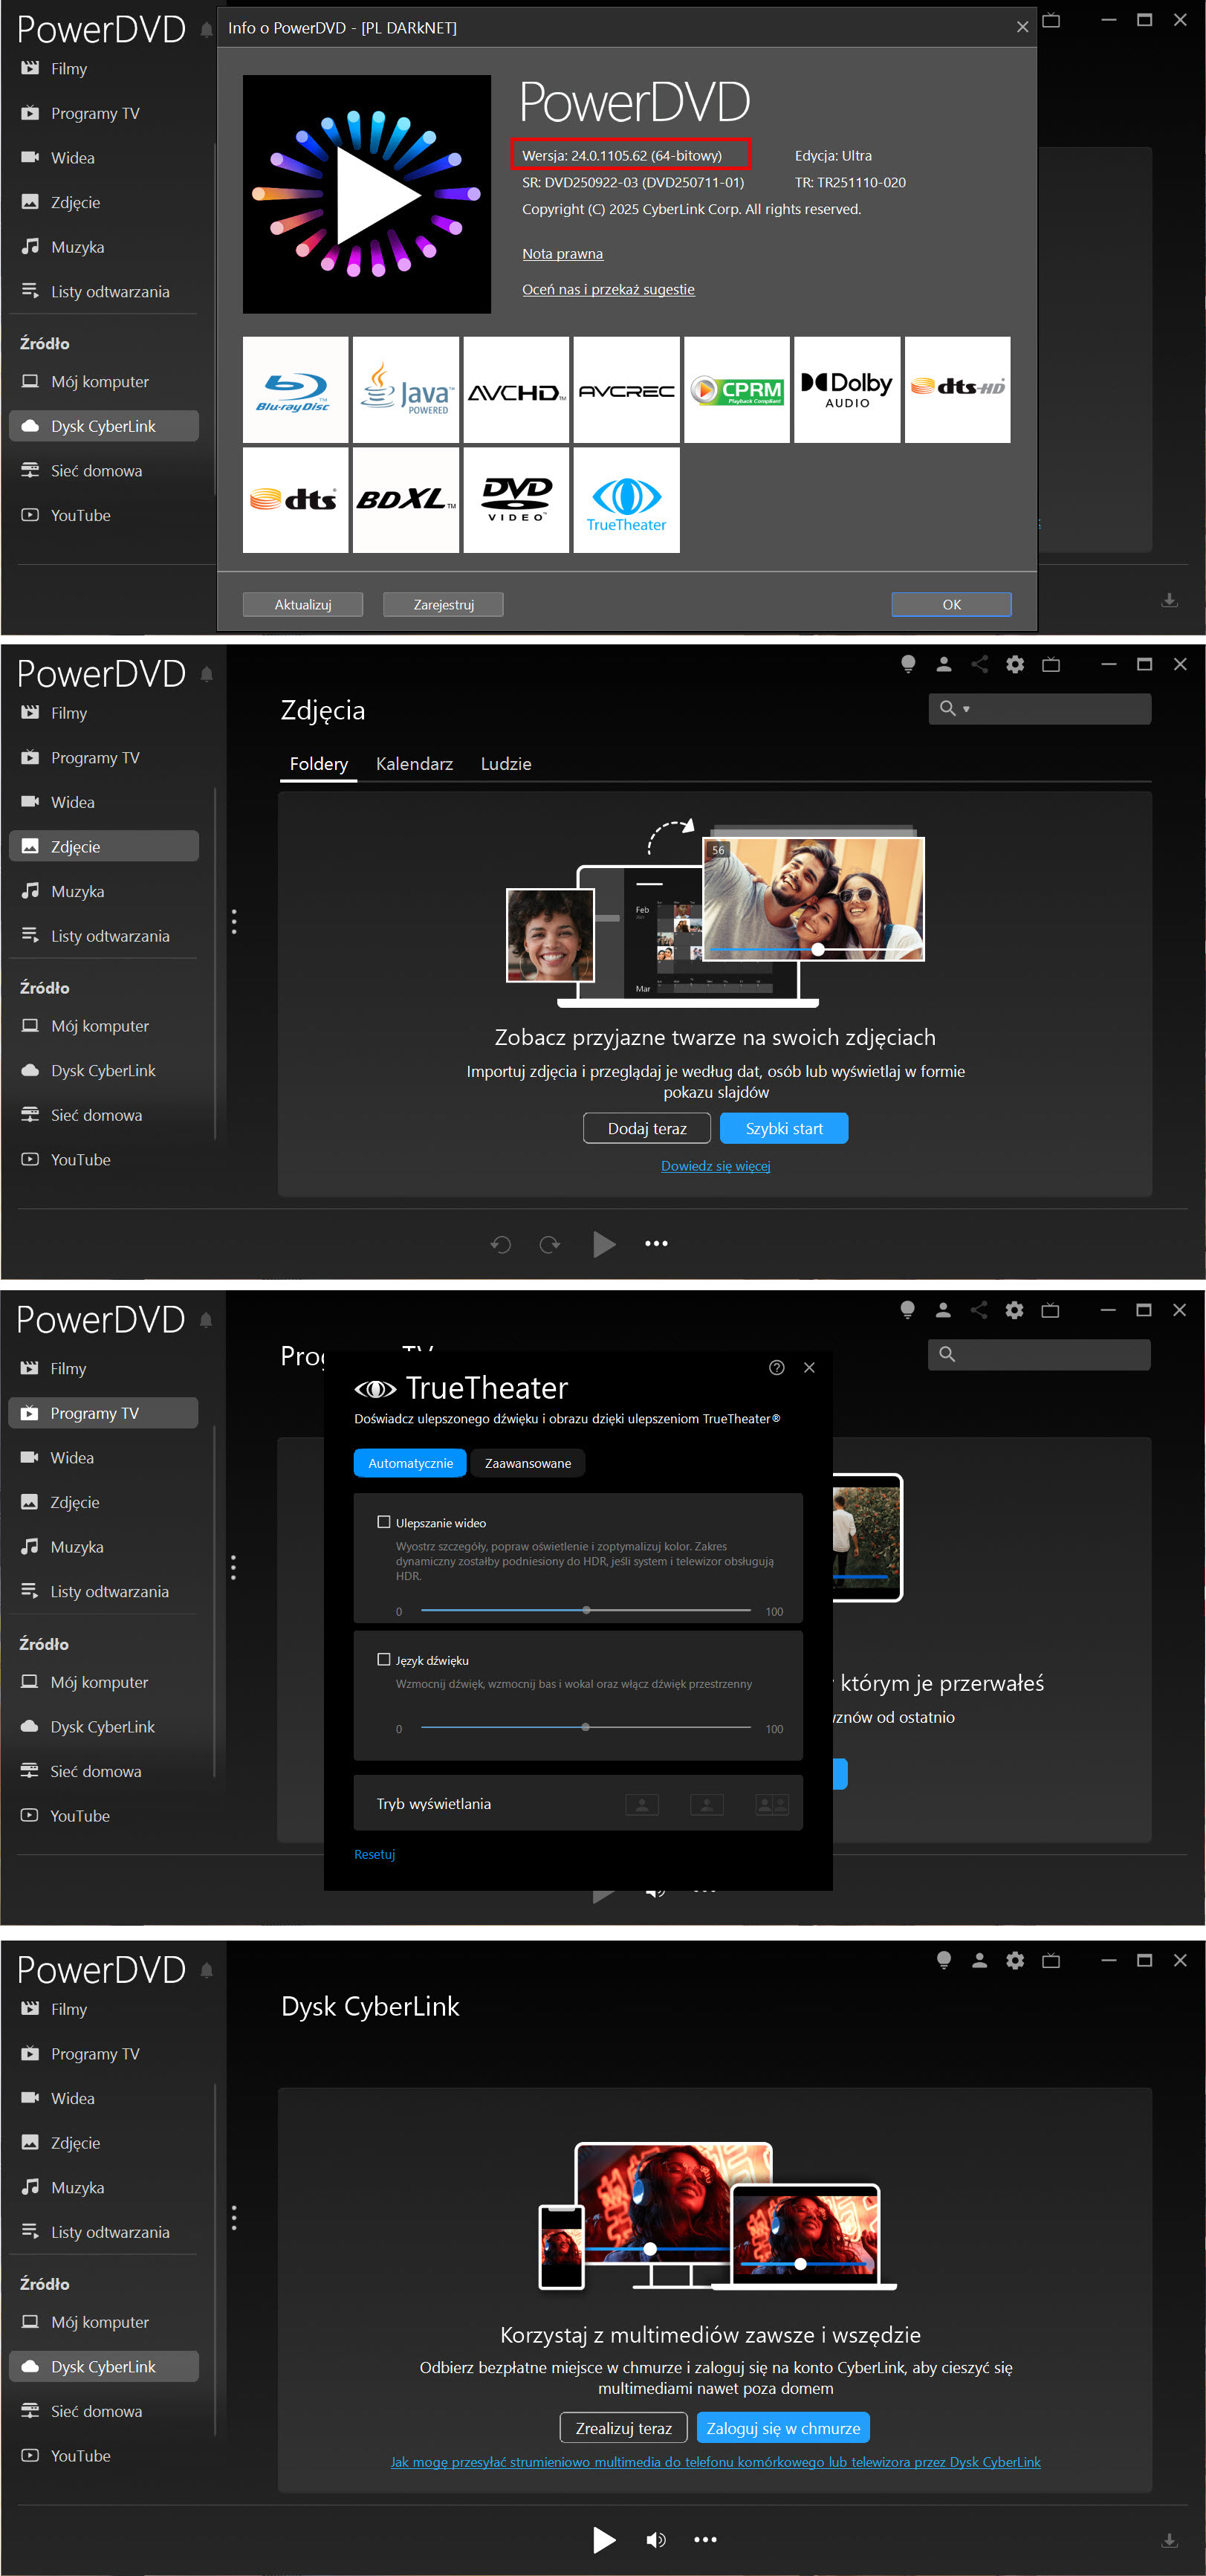The height and width of the screenshot is (2576, 1206).
Task: Open Sieć domowa in the Zdjęcia screen sidebar
Action: coord(104,1115)
